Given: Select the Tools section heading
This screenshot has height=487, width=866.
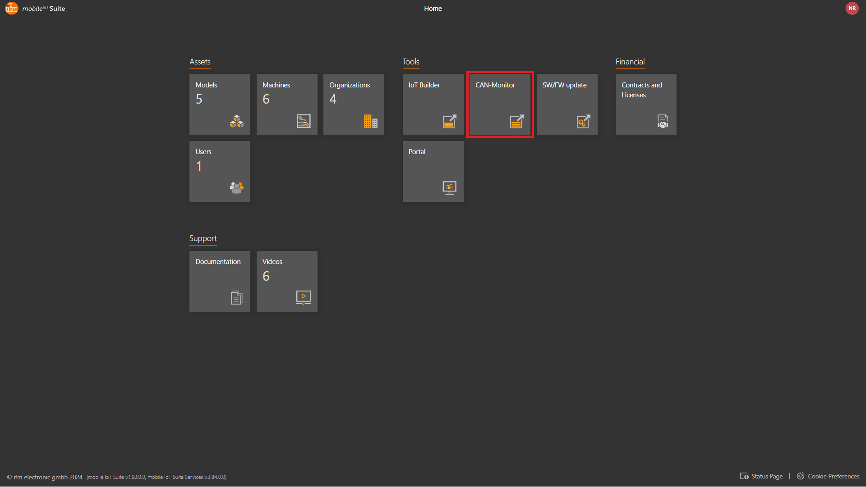Looking at the screenshot, I should (410, 62).
